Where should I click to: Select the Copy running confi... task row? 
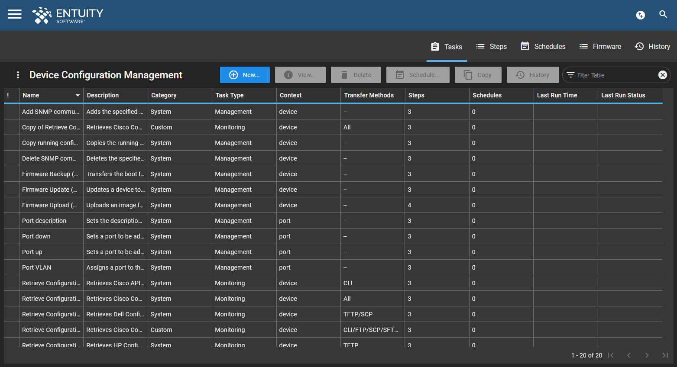333,143
